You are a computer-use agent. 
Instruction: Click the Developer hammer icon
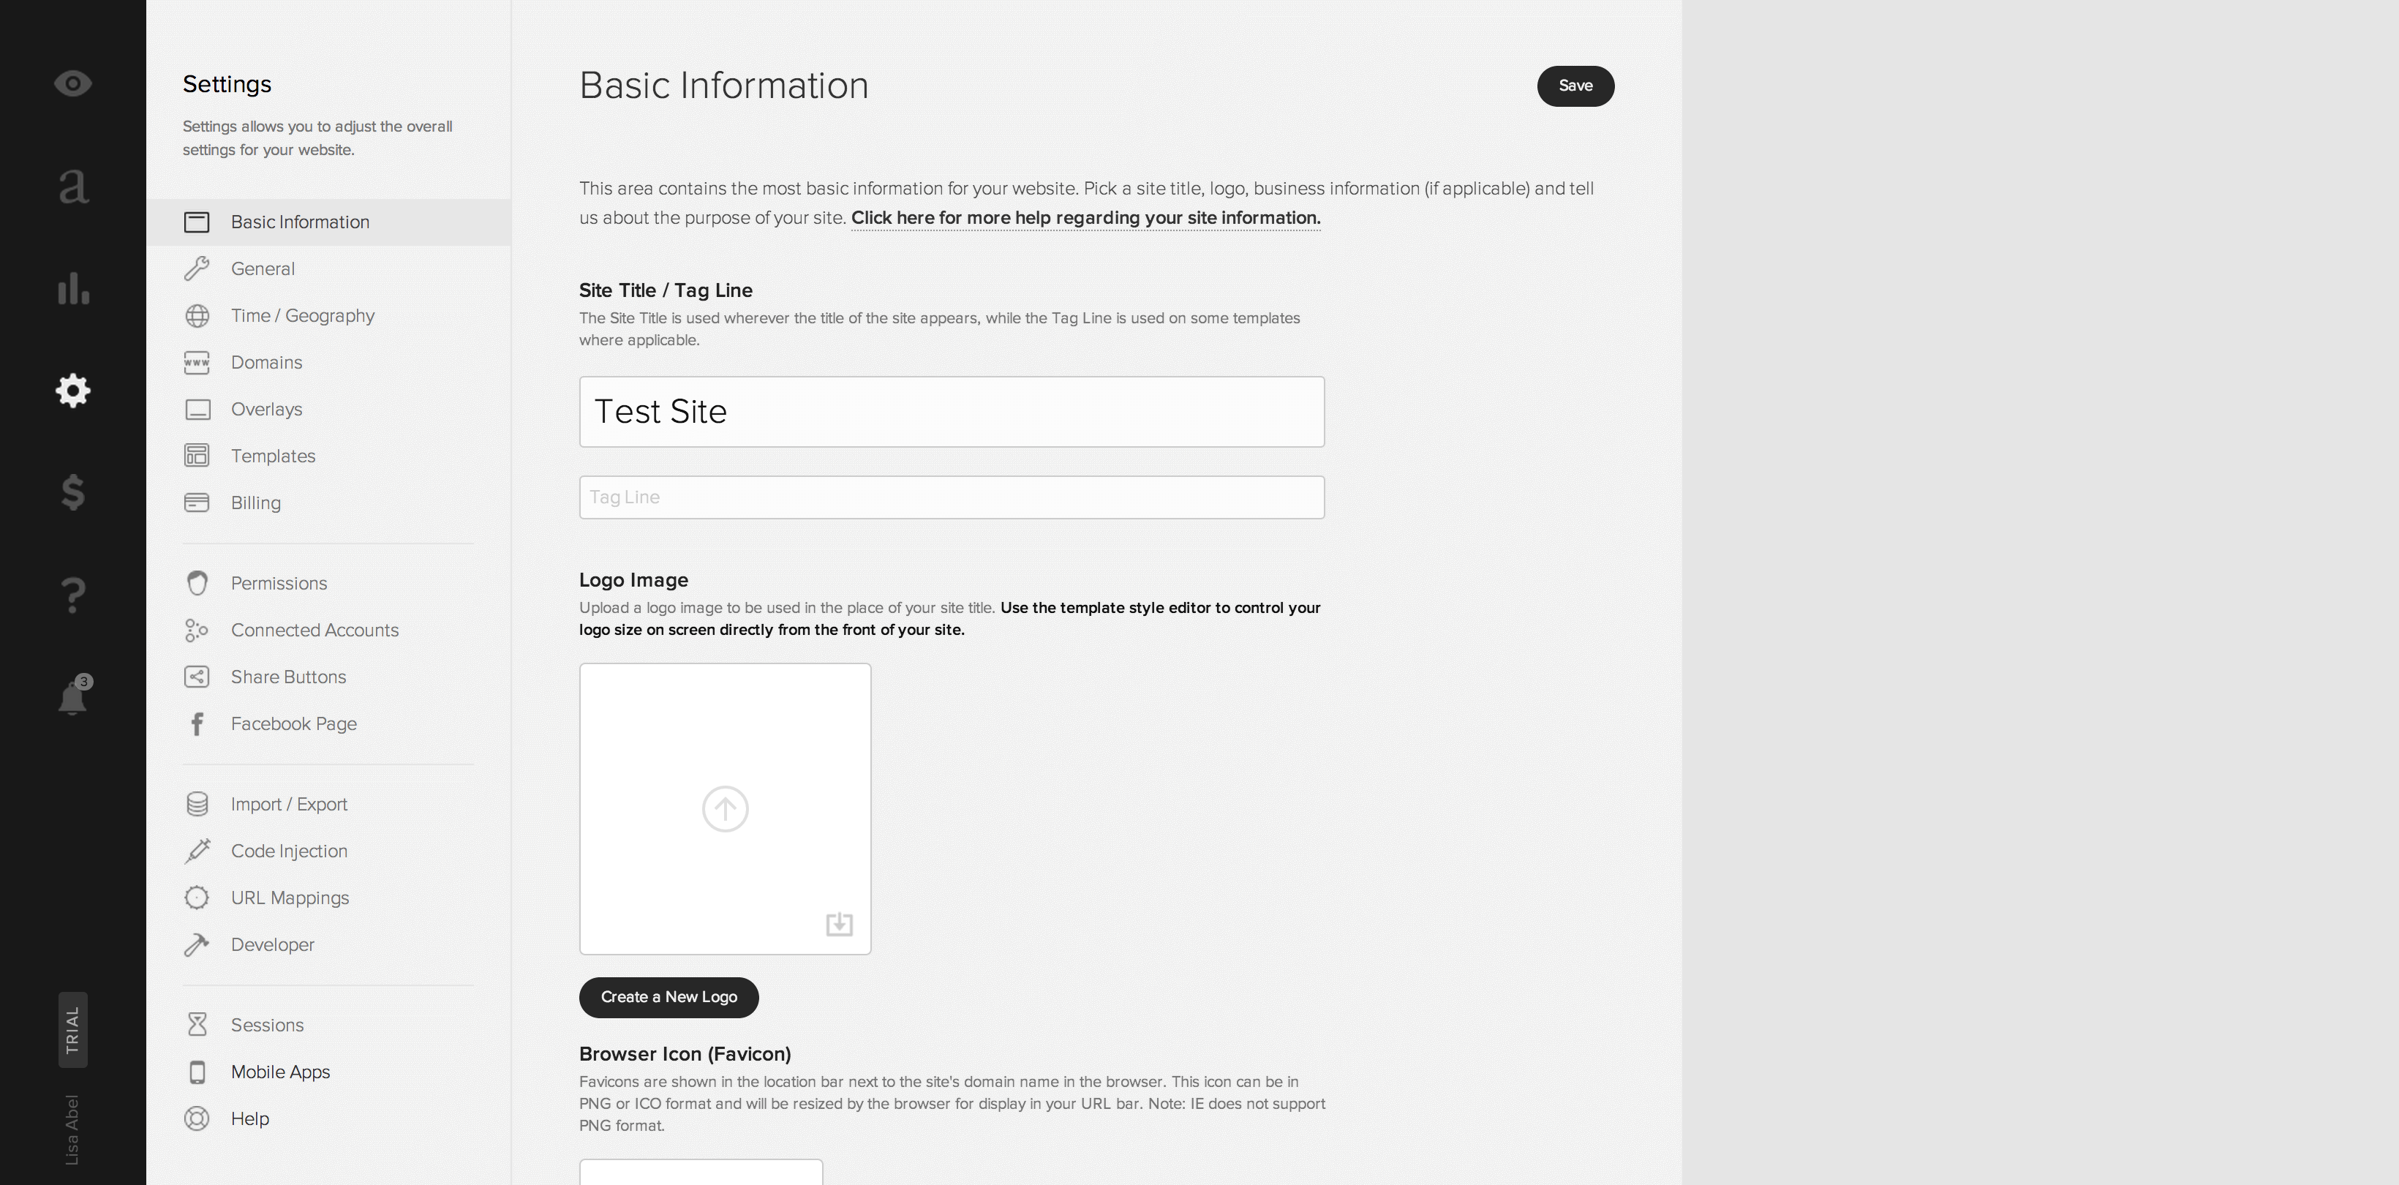pyautogui.click(x=197, y=944)
